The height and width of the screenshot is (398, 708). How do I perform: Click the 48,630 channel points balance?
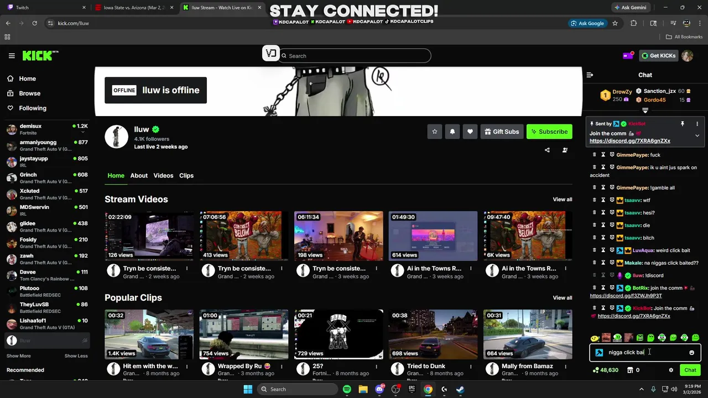point(605,370)
